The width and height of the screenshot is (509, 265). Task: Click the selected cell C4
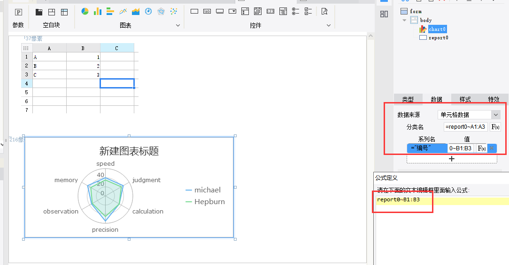[117, 83]
